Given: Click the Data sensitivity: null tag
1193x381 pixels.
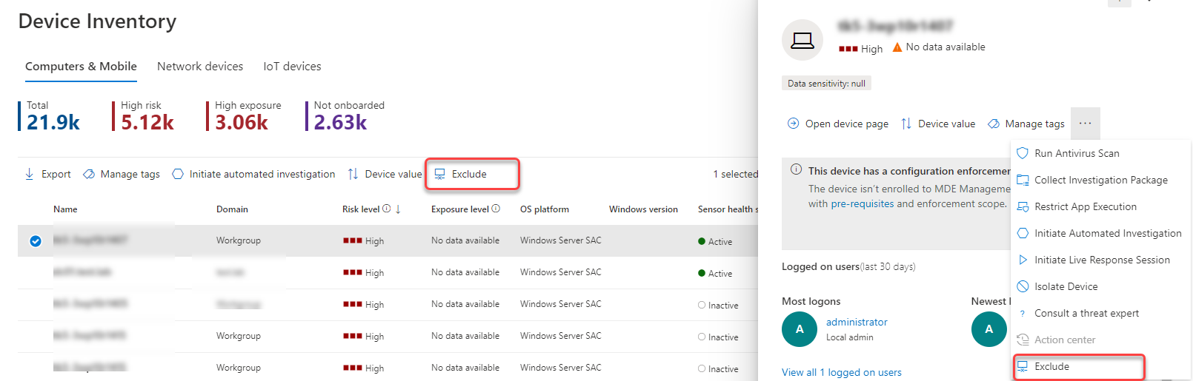Looking at the screenshot, I should (x=826, y=84).
